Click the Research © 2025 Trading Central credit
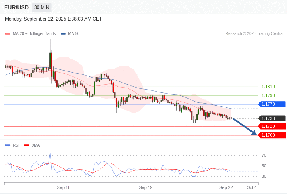The height and width of the screenshot is (194, 287). click(x=254, y=34)
